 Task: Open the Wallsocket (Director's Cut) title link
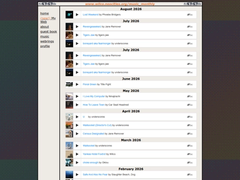tap(97, 125)
